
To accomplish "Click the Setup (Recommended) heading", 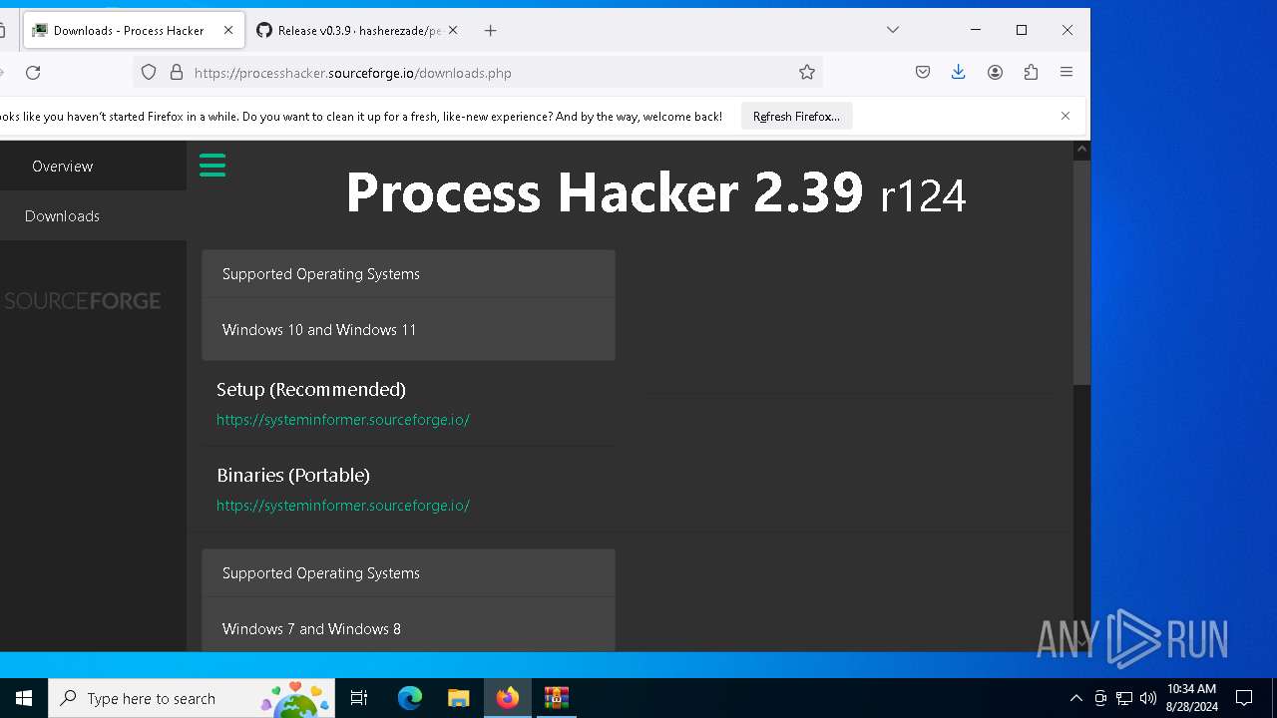I will 311,390.
